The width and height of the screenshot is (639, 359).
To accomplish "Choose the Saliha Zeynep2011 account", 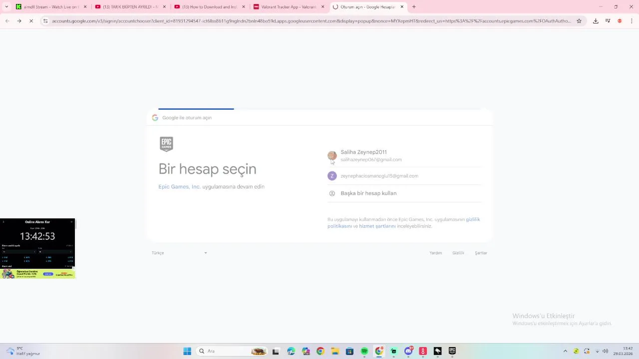I will pos(404,156).
